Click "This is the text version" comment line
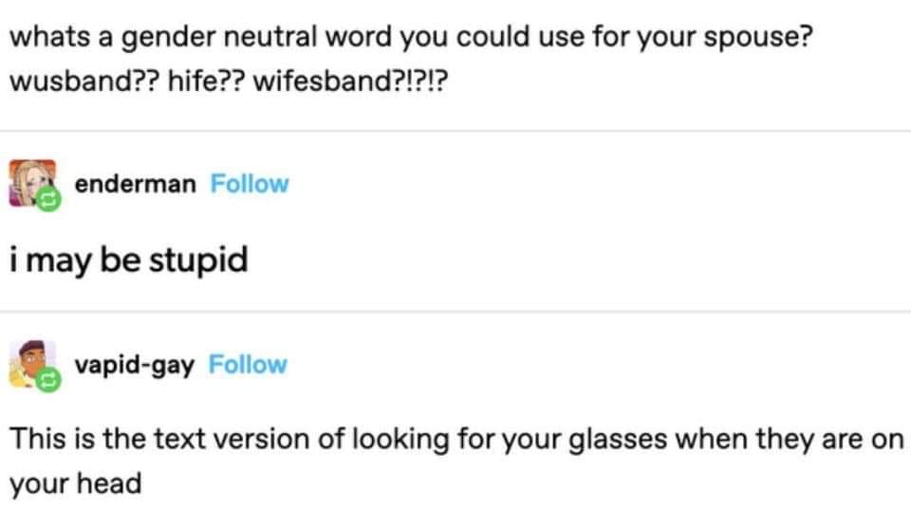The width and height of the screenshot is (911, 505). 456,440
